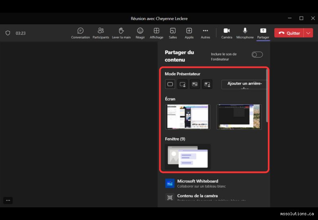Click the red Quitter button
318x220 pixels.
pos(289,33)
